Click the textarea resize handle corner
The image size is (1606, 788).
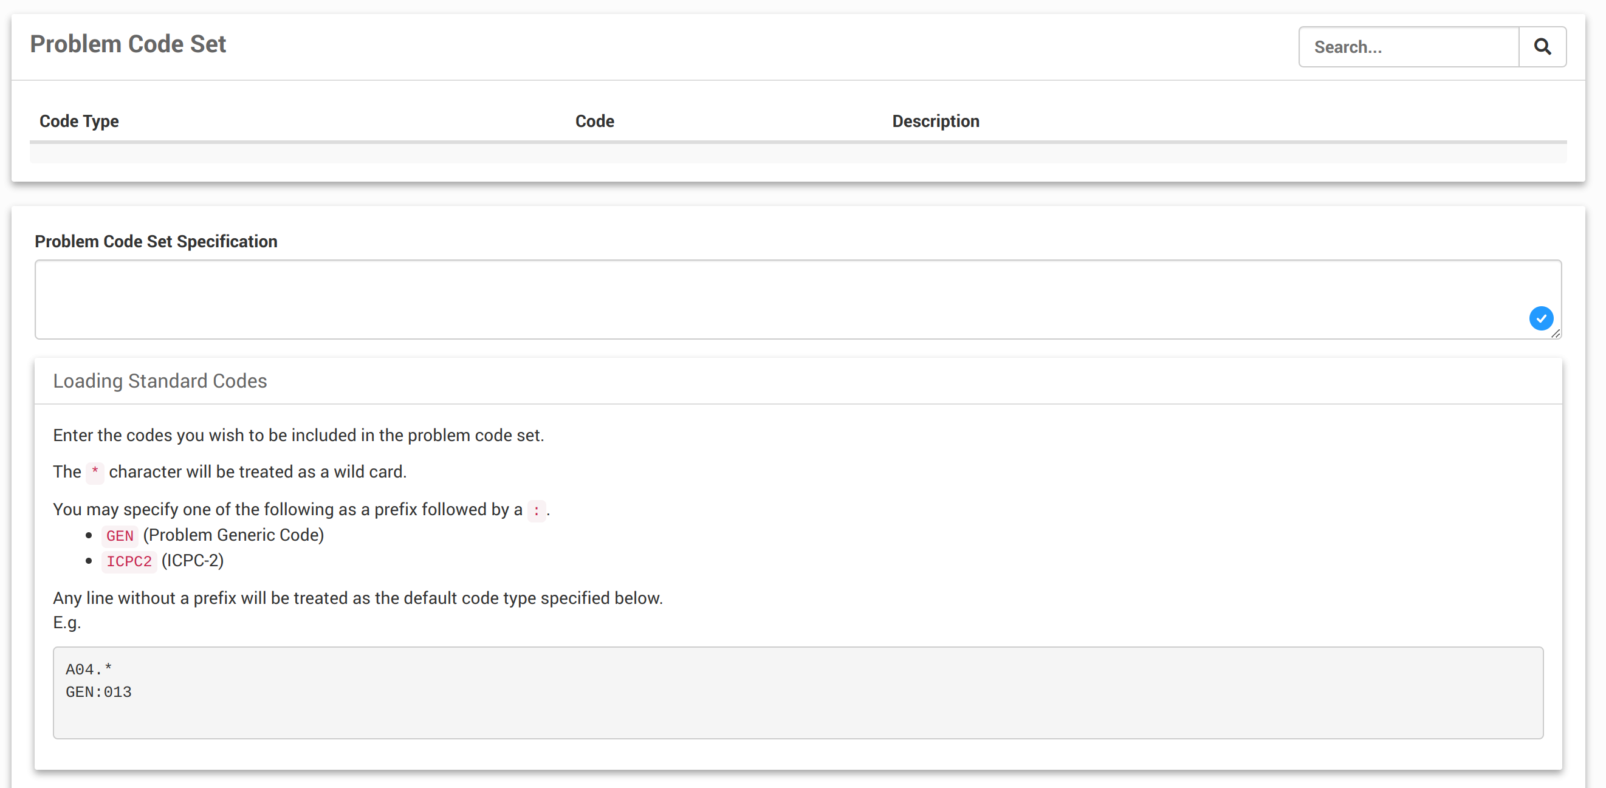(1556, 334)
